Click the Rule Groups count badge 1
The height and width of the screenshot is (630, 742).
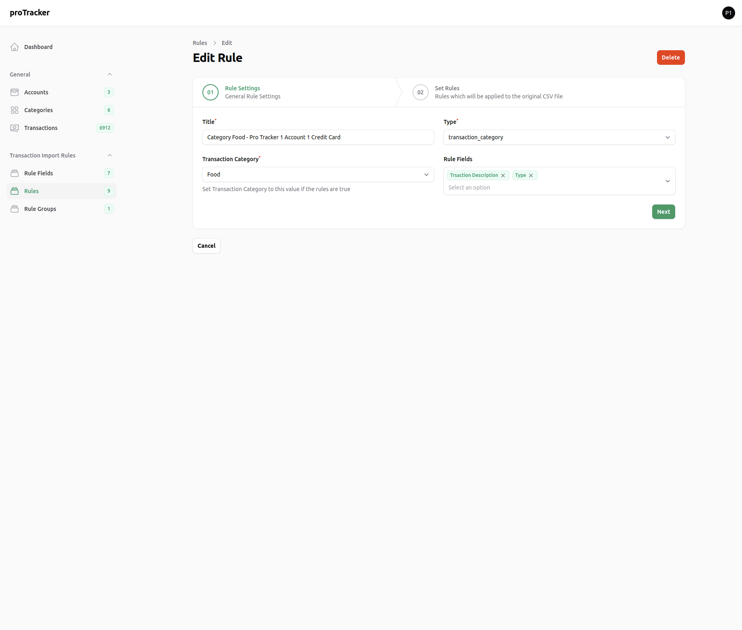(108, 209)
